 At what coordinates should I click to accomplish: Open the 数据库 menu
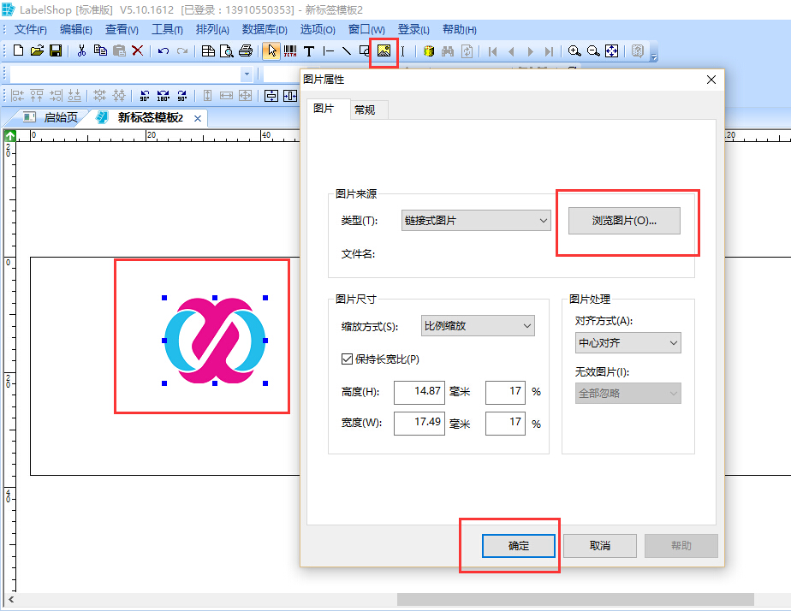pyautogui.click(x=264, y=30)
